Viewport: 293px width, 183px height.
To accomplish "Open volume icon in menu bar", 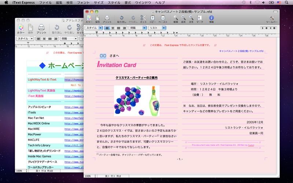I will pyautogui.click(x=264, y=3).
